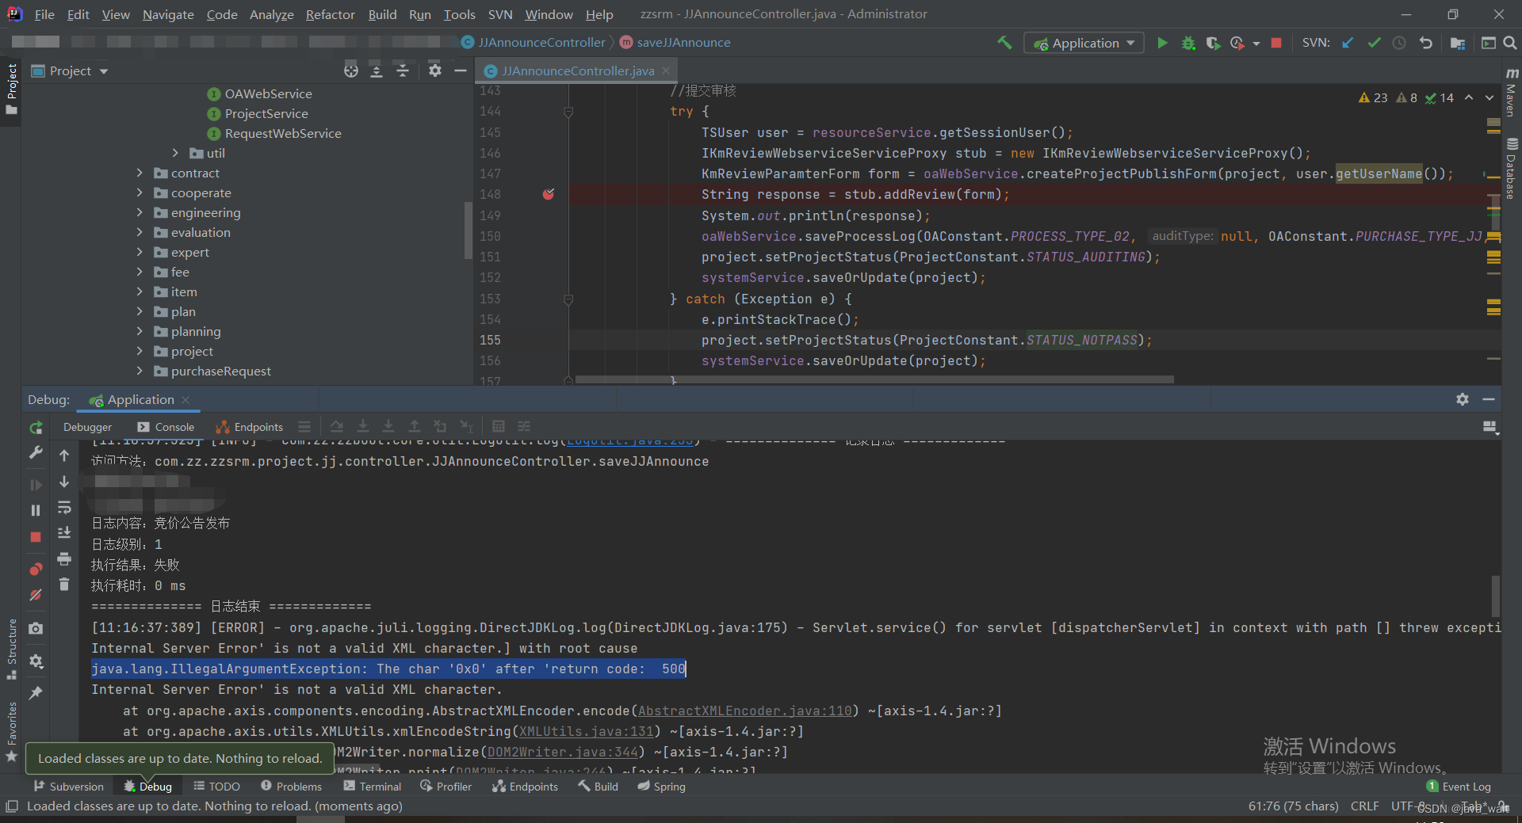Screen dimensions: 1522x823
Task: Expand the util folder
Action: point(176,153)
